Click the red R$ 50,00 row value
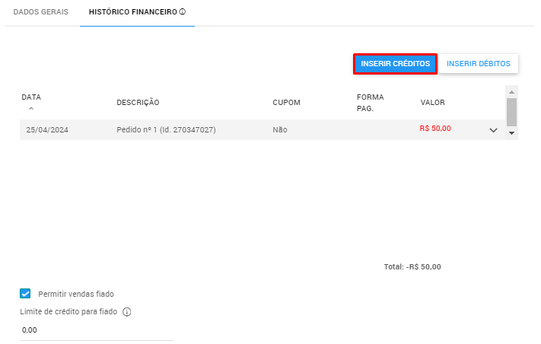 pyautogui.click(x=435, y=129)
